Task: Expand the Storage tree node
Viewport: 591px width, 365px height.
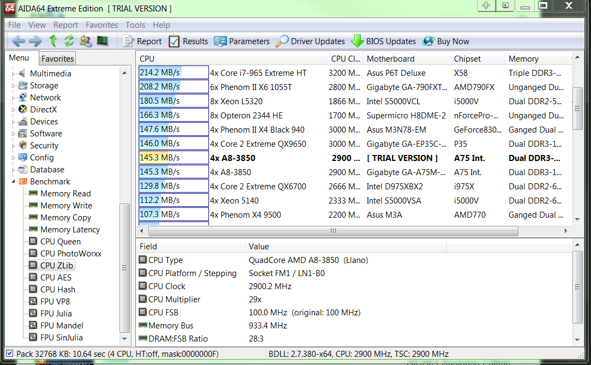Action: click(13, 86)
